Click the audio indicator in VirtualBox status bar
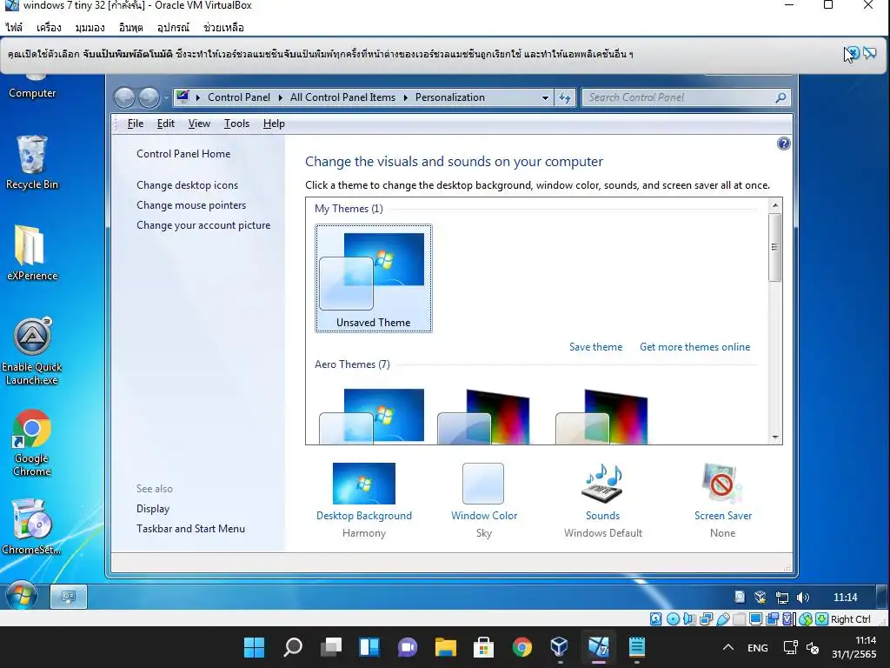Viewport: 890px width, 668px height. click(689, 619)
